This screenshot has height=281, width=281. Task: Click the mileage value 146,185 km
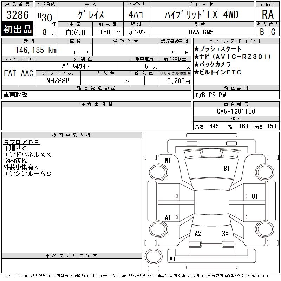click(x=36, y=50)
